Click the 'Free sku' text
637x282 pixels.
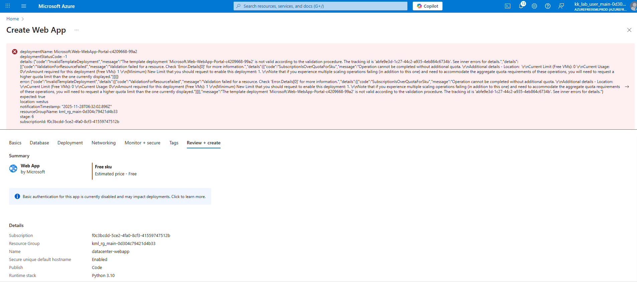click(x=103, y=167)
